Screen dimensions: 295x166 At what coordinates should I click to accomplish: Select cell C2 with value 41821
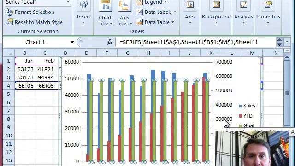[x=45, y=69]
